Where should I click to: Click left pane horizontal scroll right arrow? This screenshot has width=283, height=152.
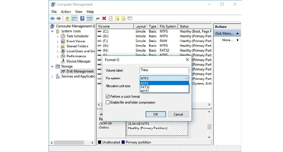(92, 142)
